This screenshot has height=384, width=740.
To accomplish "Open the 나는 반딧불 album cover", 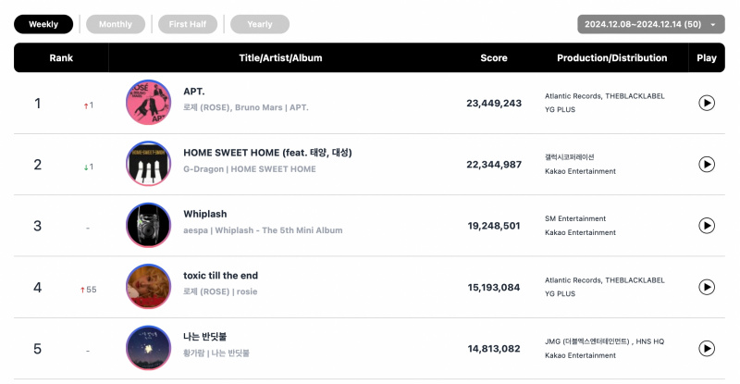I will (x=148, y=348).
